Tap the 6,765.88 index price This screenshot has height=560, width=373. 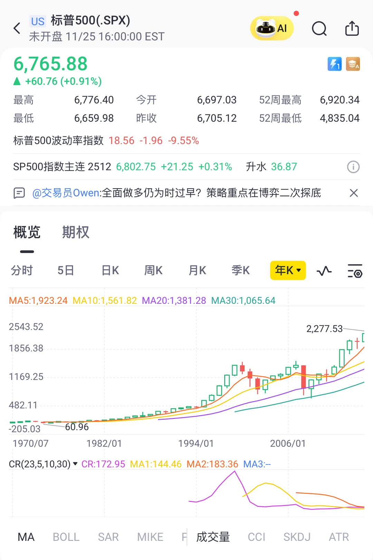pos(50,64)
